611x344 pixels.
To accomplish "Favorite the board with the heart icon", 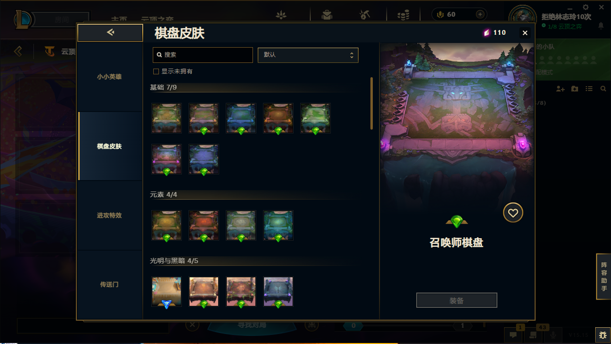I will pos(513,213).
